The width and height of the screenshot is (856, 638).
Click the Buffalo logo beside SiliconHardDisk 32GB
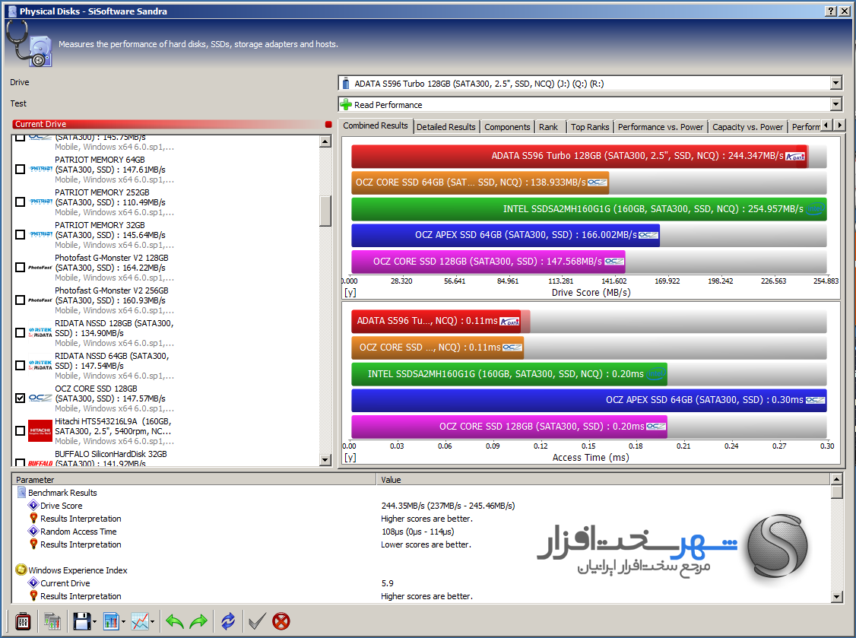point(40,463)
